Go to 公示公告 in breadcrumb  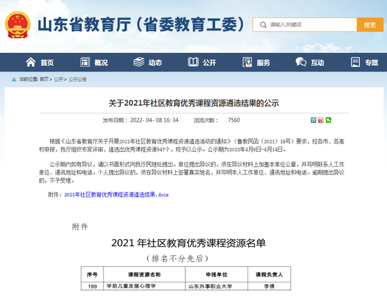(x=78, y=79)
